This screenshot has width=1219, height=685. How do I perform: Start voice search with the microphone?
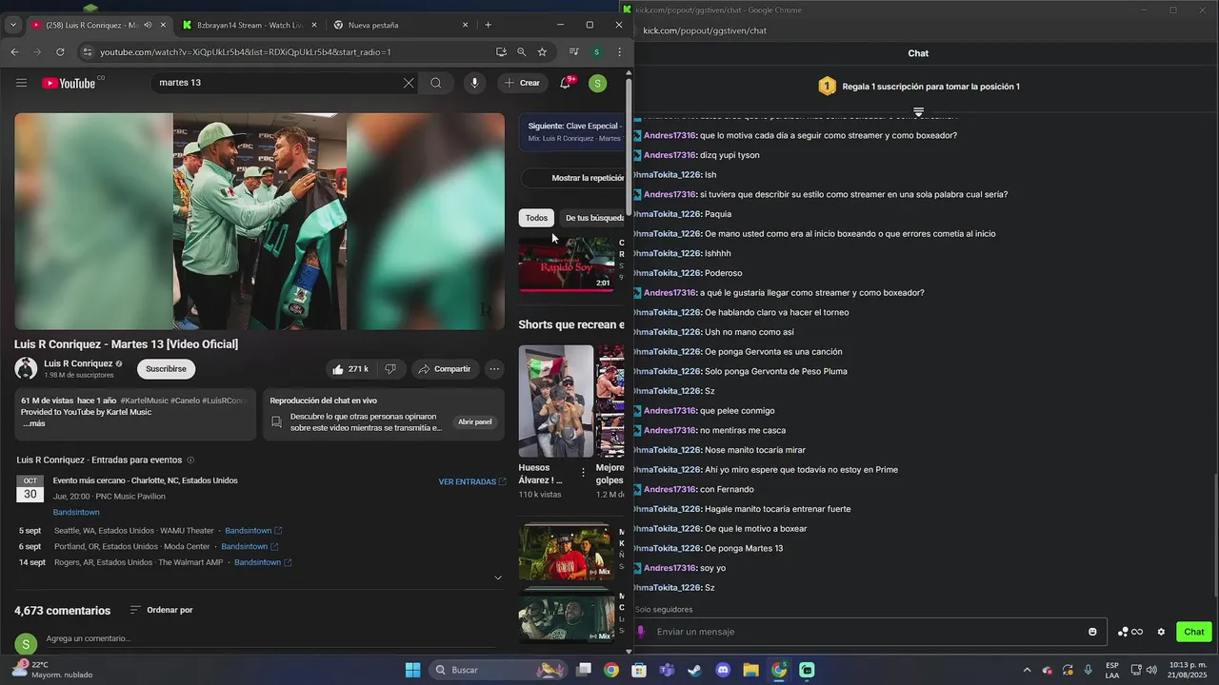coord(474,83)
